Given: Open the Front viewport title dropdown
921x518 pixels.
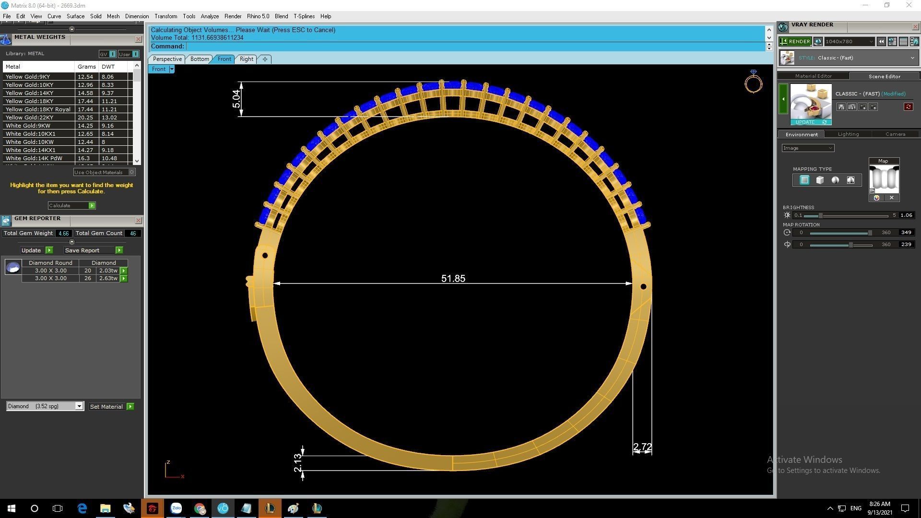Looking at the screenshot, I should point(172,69).
